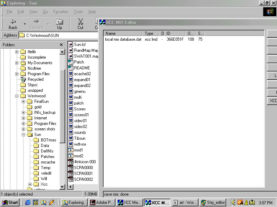
Task: Select the local mix database.dat entry
Action: [x=123, y=39]
